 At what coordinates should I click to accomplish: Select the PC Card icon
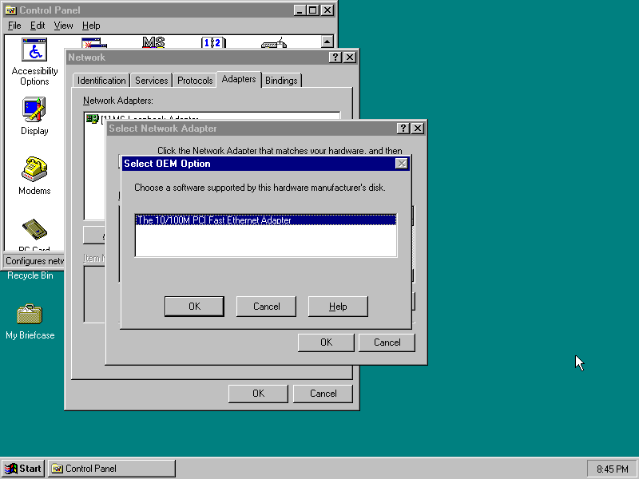click(34, 229)
